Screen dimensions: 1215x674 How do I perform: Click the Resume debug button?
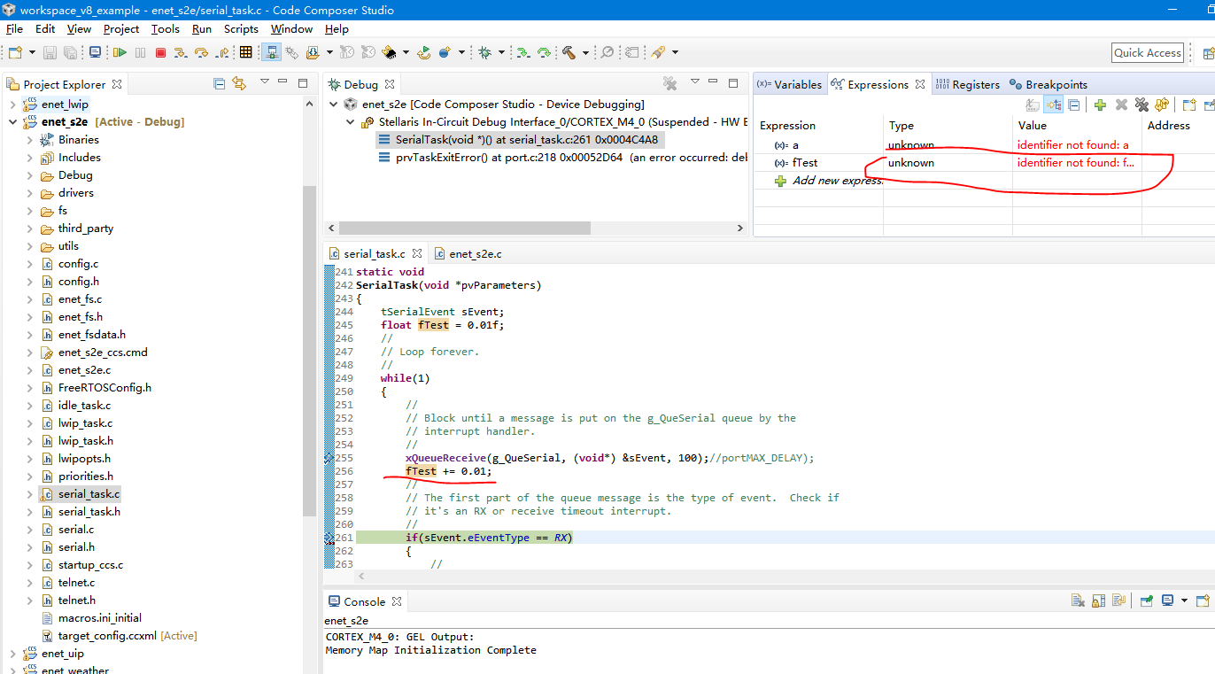tap(120, 53)
